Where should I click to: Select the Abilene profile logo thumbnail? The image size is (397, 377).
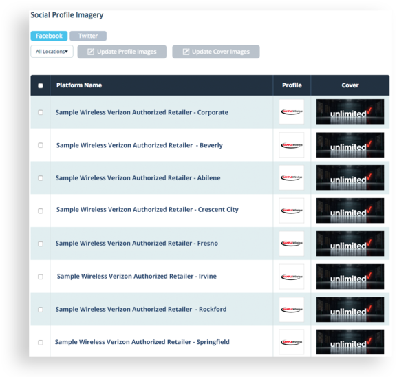pyautogui.click(x=292, y=177)
